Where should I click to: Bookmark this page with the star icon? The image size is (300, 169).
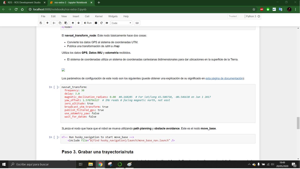254,9
